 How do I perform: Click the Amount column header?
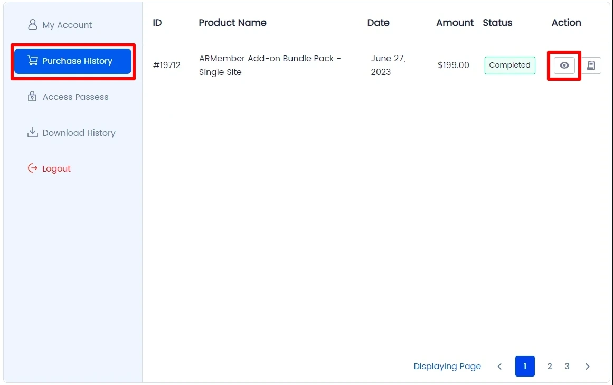[455, 23]
